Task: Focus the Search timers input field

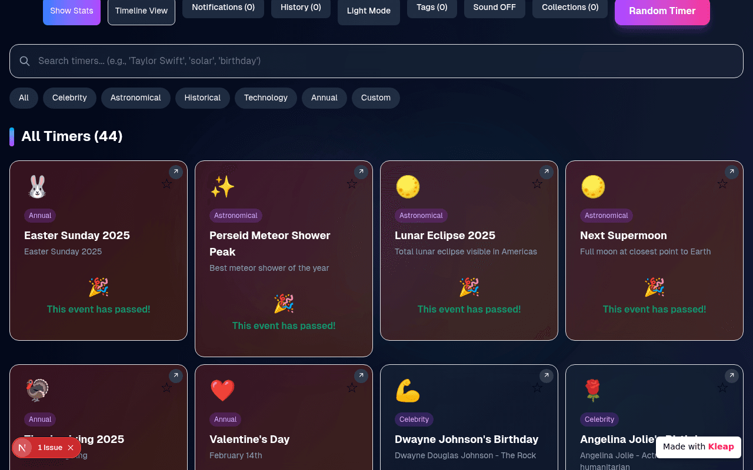Action: 376,61
